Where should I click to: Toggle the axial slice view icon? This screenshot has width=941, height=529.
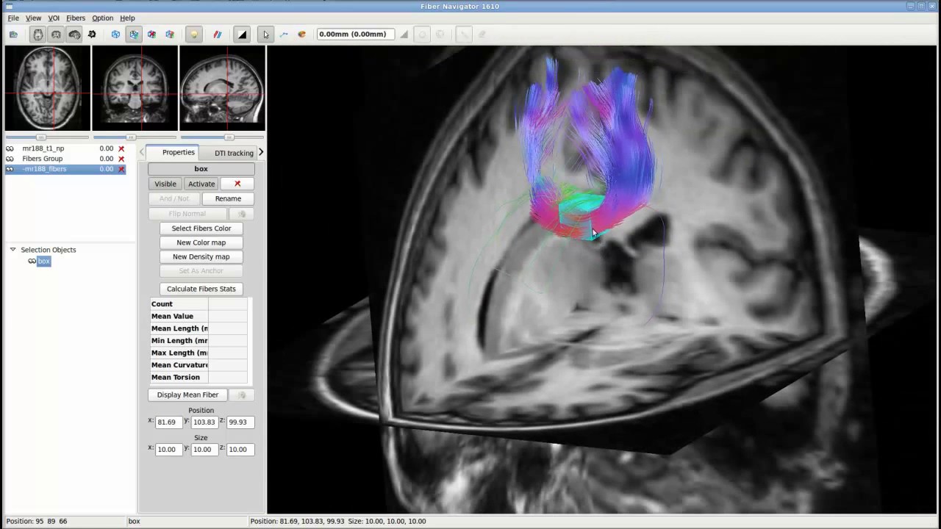pos(38,35)
